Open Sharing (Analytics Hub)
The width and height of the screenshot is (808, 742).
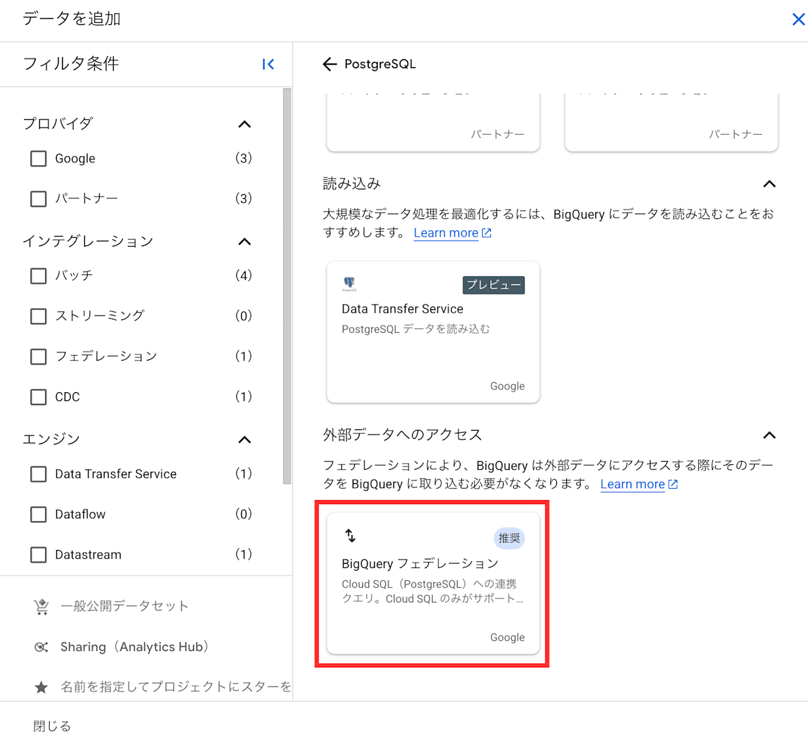[x=135, y=647]
